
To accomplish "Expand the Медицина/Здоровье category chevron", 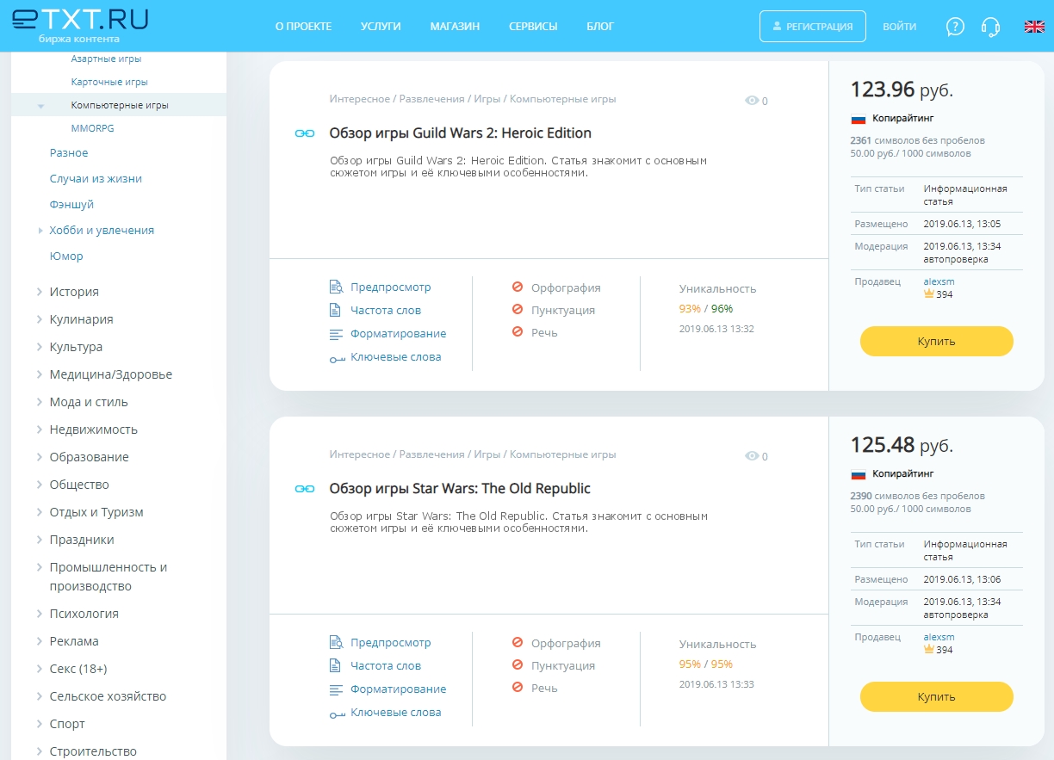I will (x=40, y=374).
